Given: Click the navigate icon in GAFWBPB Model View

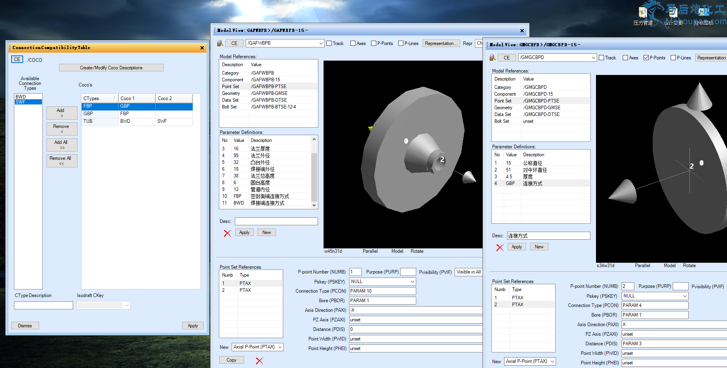Looking at the screenshot, I should point(220,43).
